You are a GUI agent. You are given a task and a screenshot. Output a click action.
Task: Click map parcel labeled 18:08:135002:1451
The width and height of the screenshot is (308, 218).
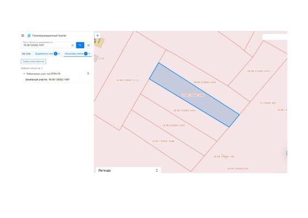pyautogui.click(x=184, y=111)
